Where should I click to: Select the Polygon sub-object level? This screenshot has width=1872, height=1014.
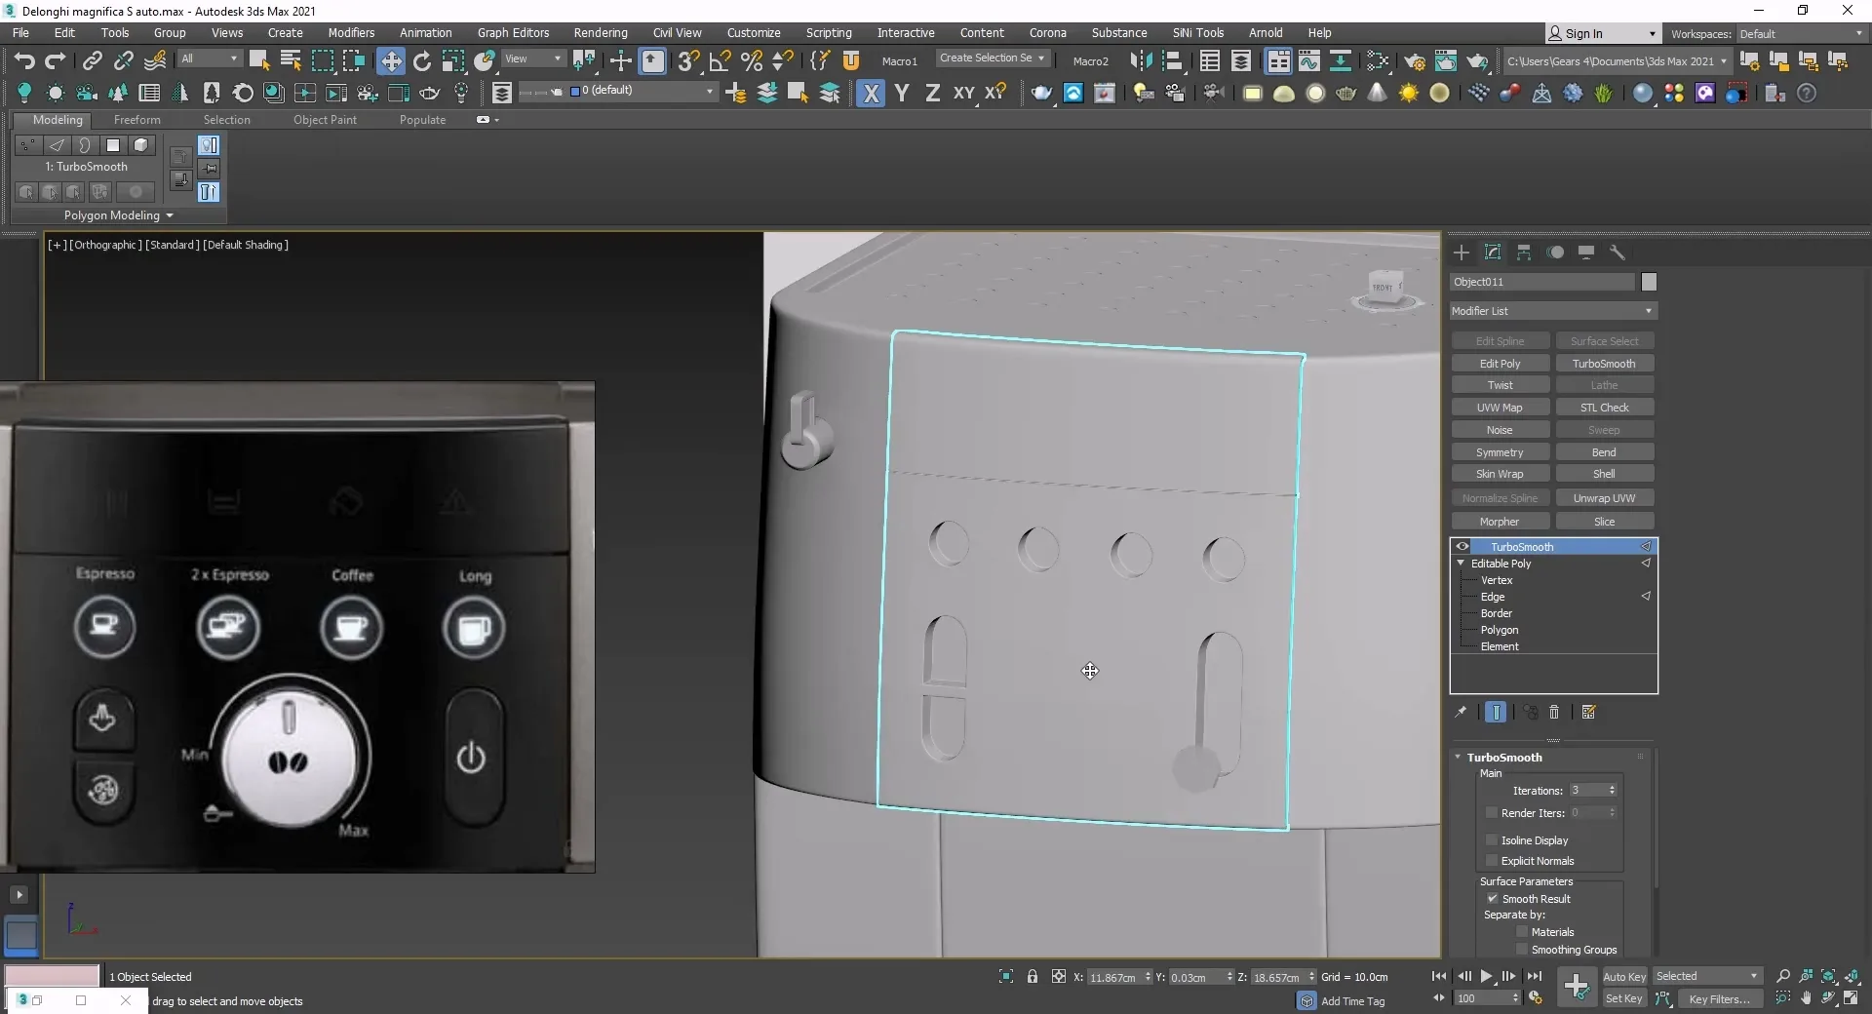[1500, 630]
